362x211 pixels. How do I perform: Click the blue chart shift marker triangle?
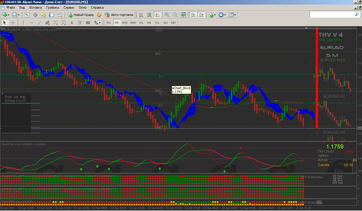click(306, 28)
